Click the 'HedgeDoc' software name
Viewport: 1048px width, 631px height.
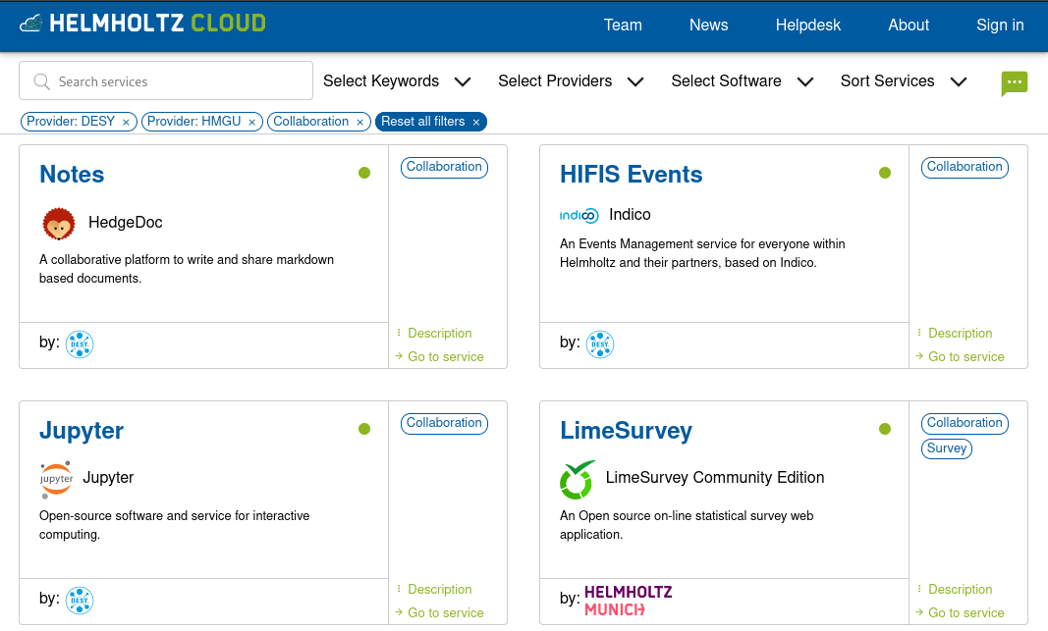pos(126,223)
